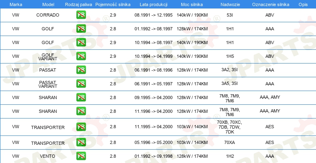Viewport: 316px width, 163px height.
Task: Select PASSAT model cell in 3A2 row
Action: point(48,70)
